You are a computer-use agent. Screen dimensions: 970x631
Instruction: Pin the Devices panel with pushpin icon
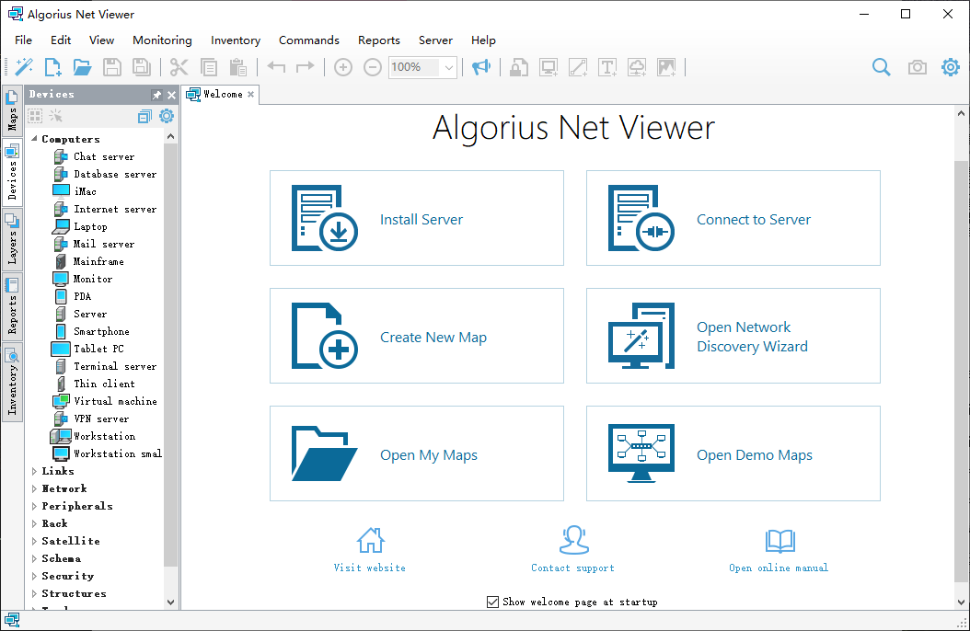coord(156,95)
